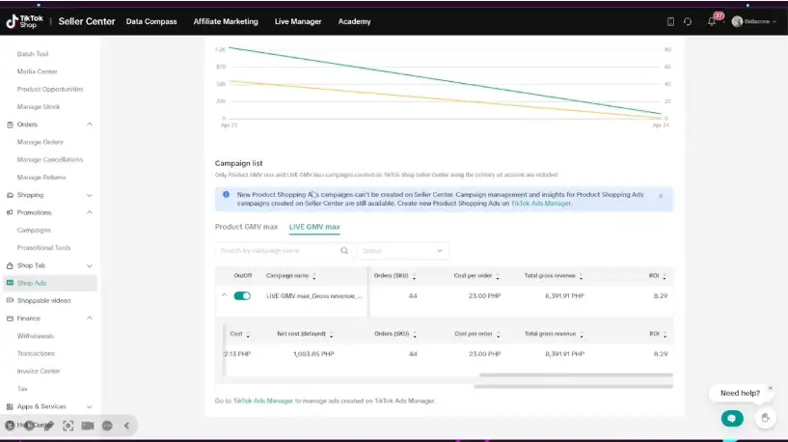Open the Status filter dropdown

point(402,250)
